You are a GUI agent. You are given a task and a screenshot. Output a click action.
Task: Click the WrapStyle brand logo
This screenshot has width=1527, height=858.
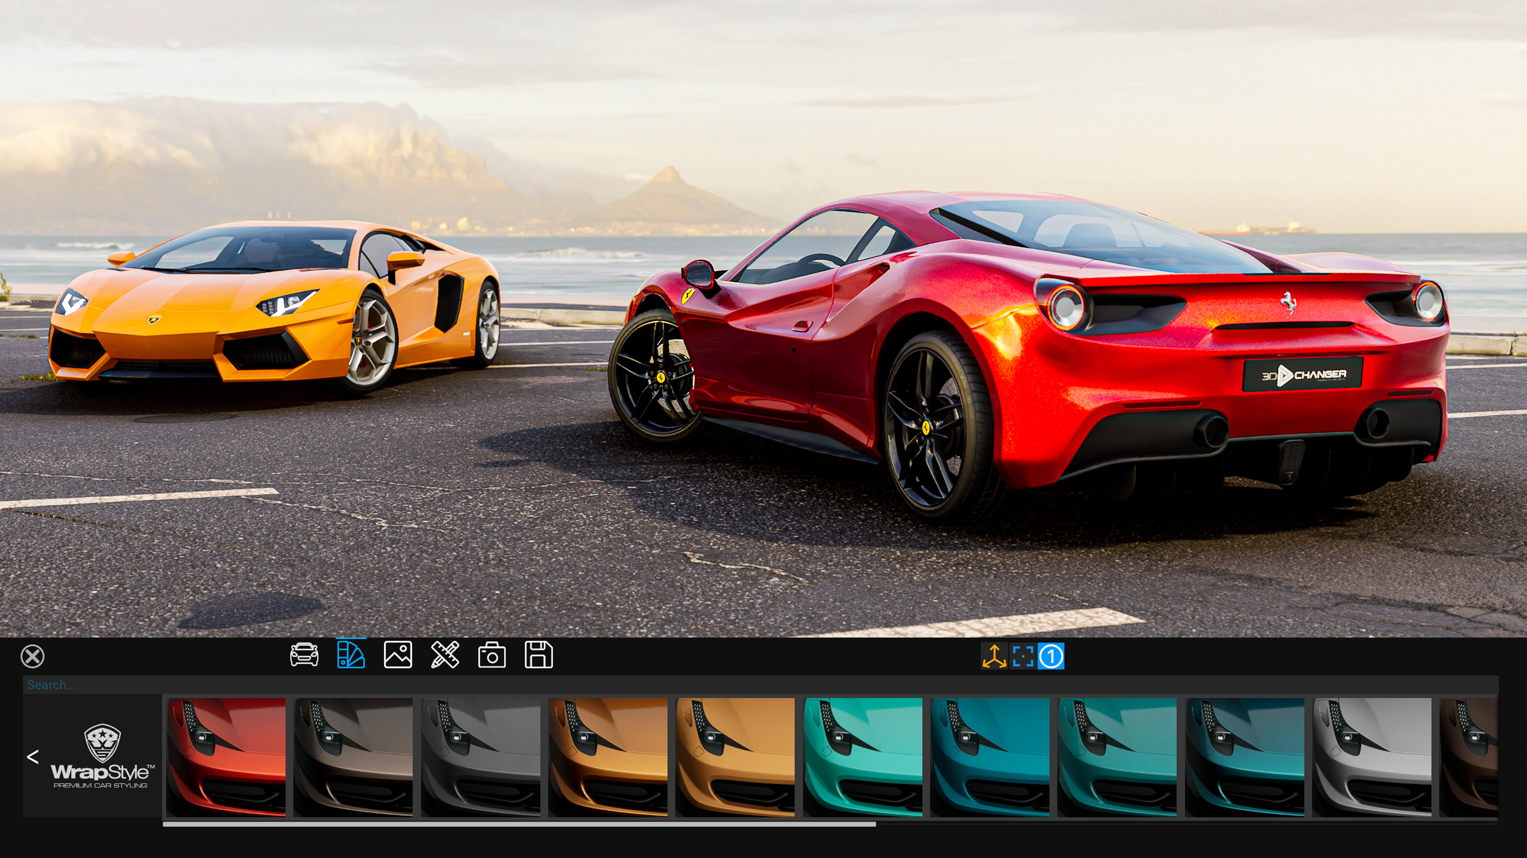coord(102,756)
